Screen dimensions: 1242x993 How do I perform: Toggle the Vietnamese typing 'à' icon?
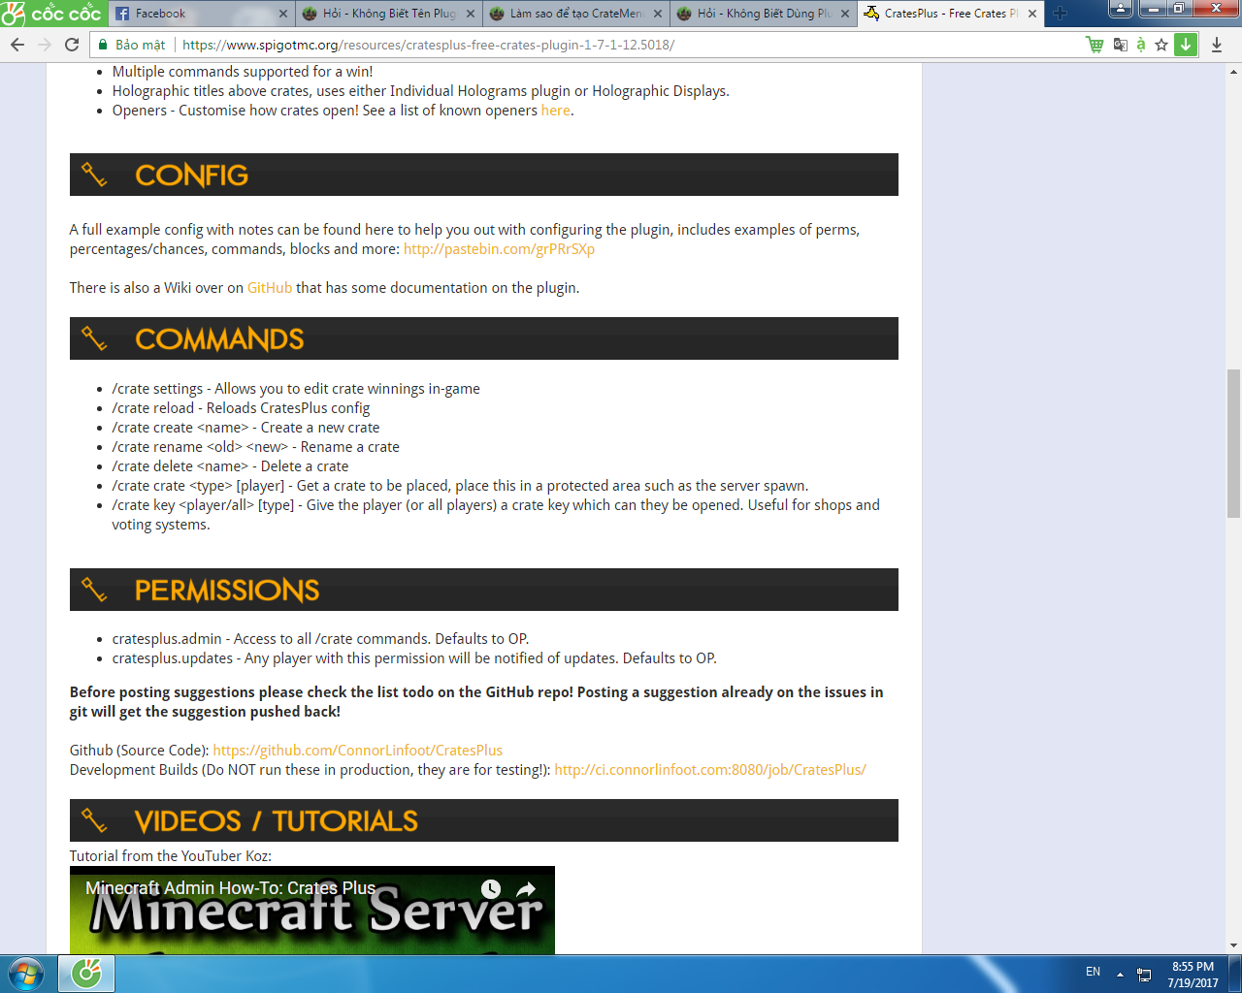point(1141,45)
